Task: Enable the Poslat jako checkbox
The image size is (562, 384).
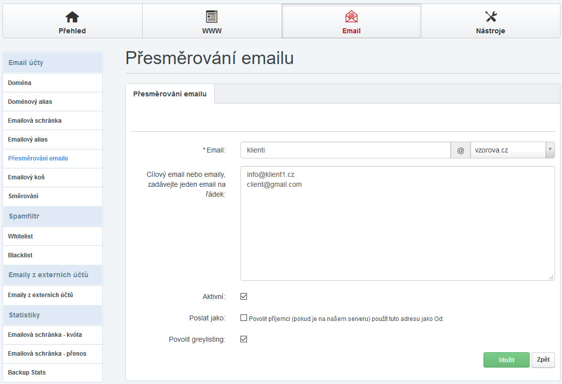Action: coord(243,318)
